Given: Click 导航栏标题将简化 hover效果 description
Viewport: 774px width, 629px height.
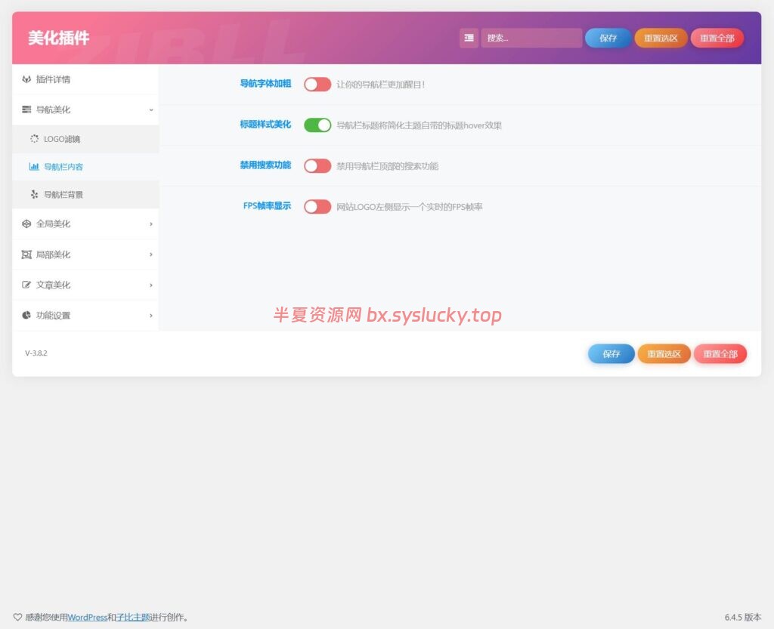Looking at the screenshot, I should click(419, 125).
